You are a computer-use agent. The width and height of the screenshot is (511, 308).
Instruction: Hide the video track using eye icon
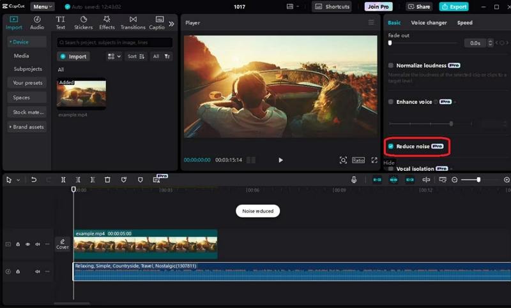tap(27, 244)
